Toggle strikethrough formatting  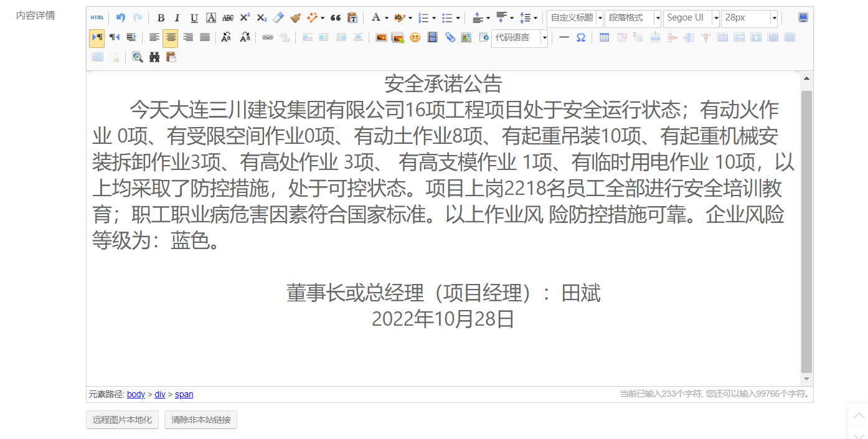click(x=228, y=18)
